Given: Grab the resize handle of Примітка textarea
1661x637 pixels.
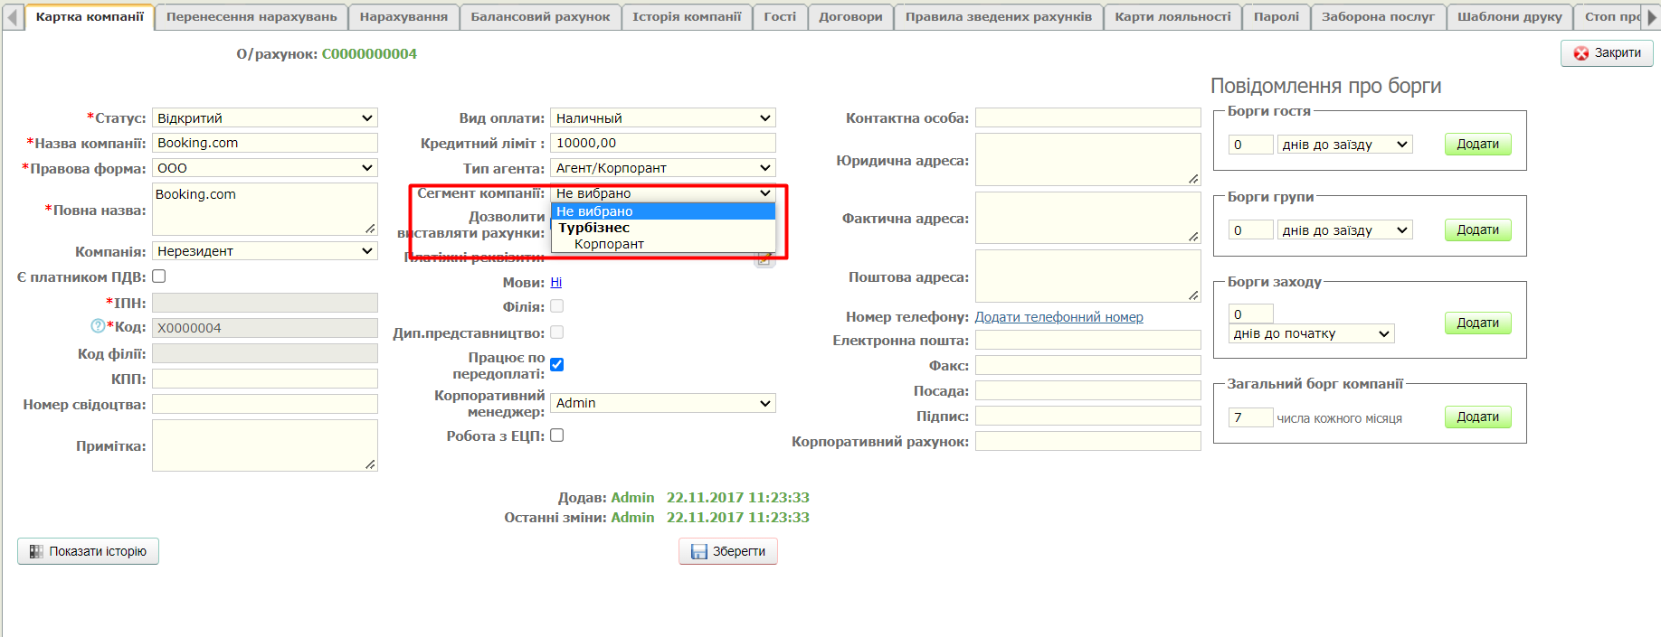Looking at the screenshot, I should pyautogui.click(x=370, y=464).
